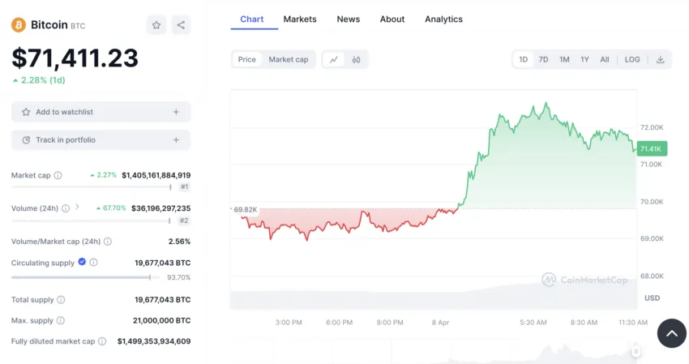Click the share icon next to Bitcoin
Viewport: 689px width, 364px height.
[181, 25]
